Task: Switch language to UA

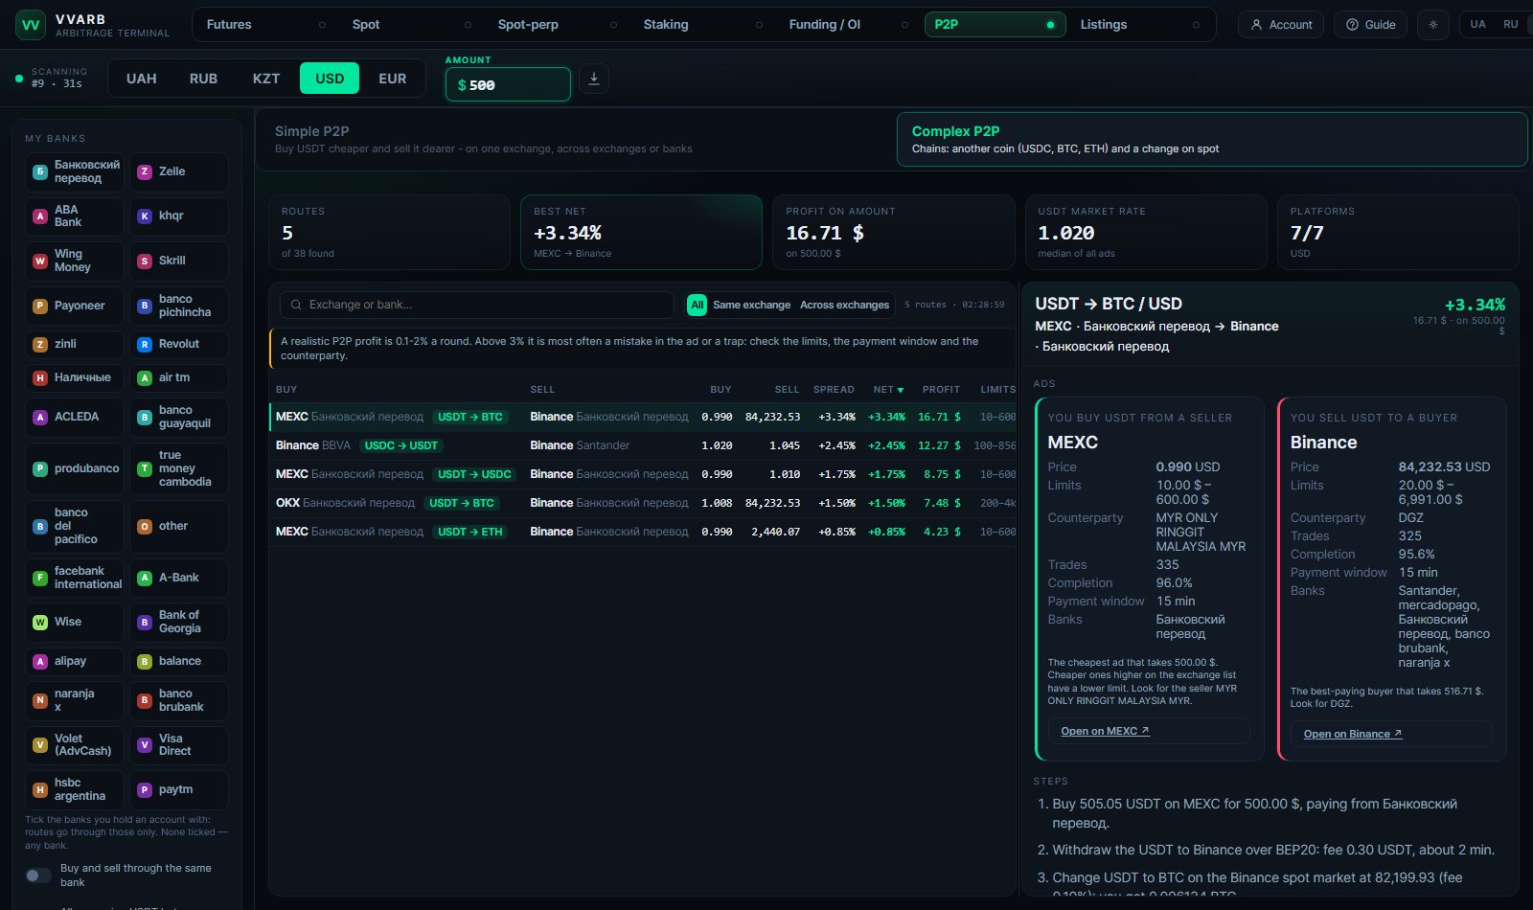Action: 1478,25
